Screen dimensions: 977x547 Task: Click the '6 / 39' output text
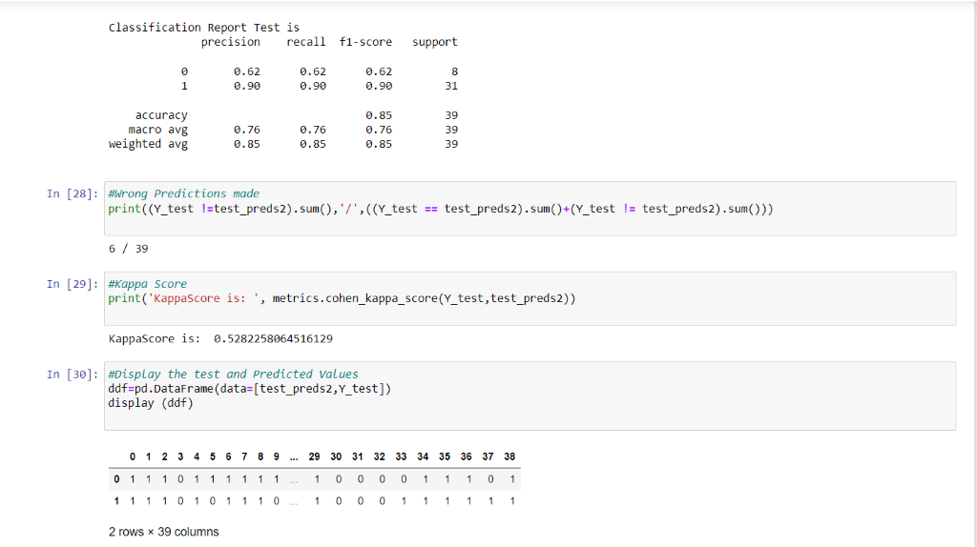(x=129, y=249)
